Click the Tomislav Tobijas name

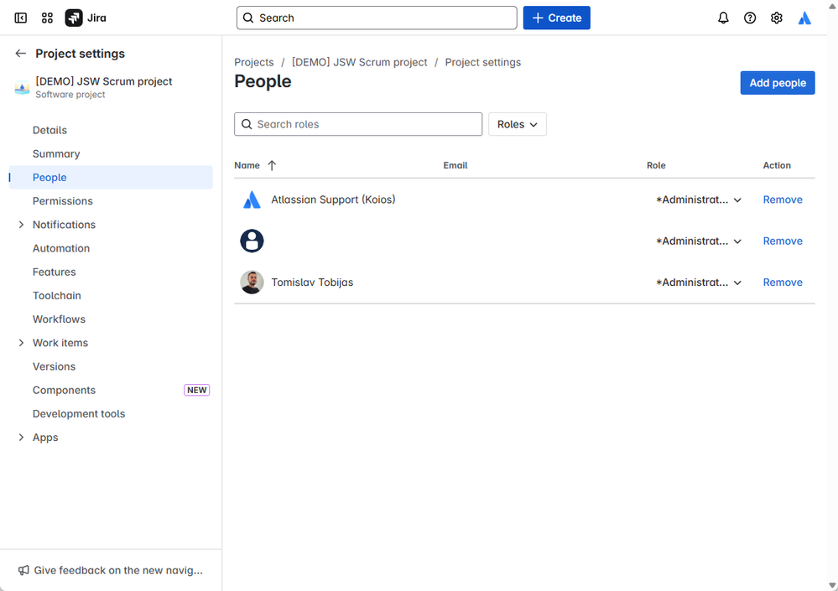312,283
